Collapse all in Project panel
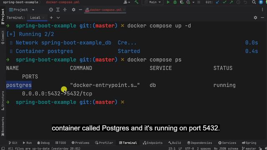The width and height of the screenshot is (267, 150). tap(65, 10)
